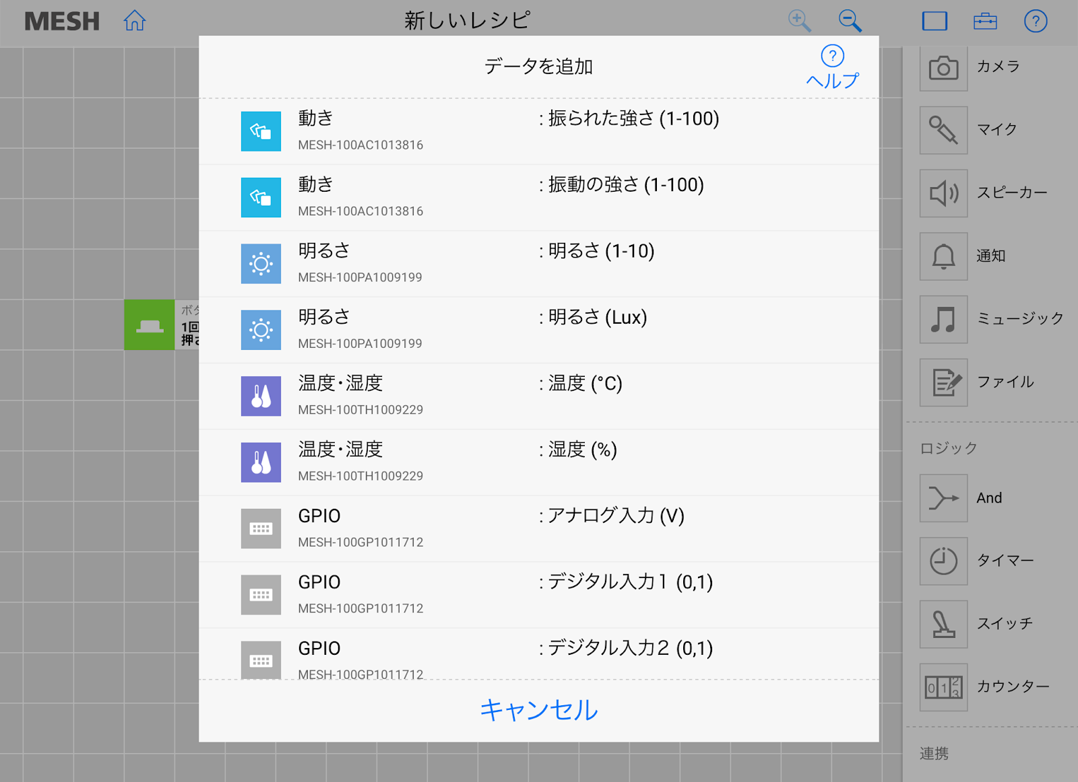Click MESH-100AC1013816 under 振られた強さ
The width and height of the screenshot is (1078, 782).
point(360,145)
